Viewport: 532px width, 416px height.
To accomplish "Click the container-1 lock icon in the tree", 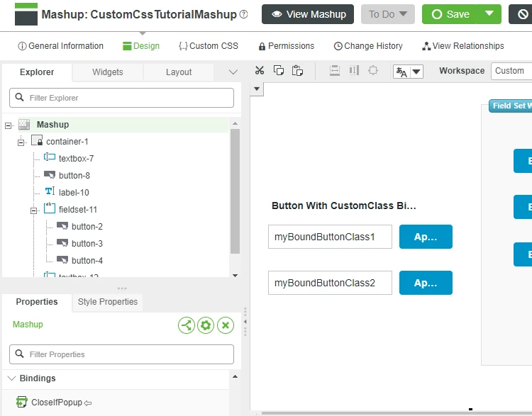I will [x=37, y=140].
